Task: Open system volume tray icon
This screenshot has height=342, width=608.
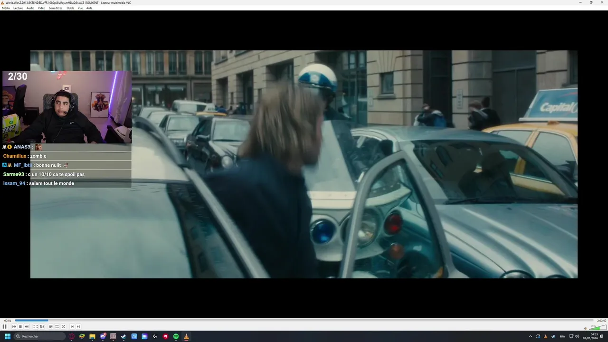Action: point(578,336)
